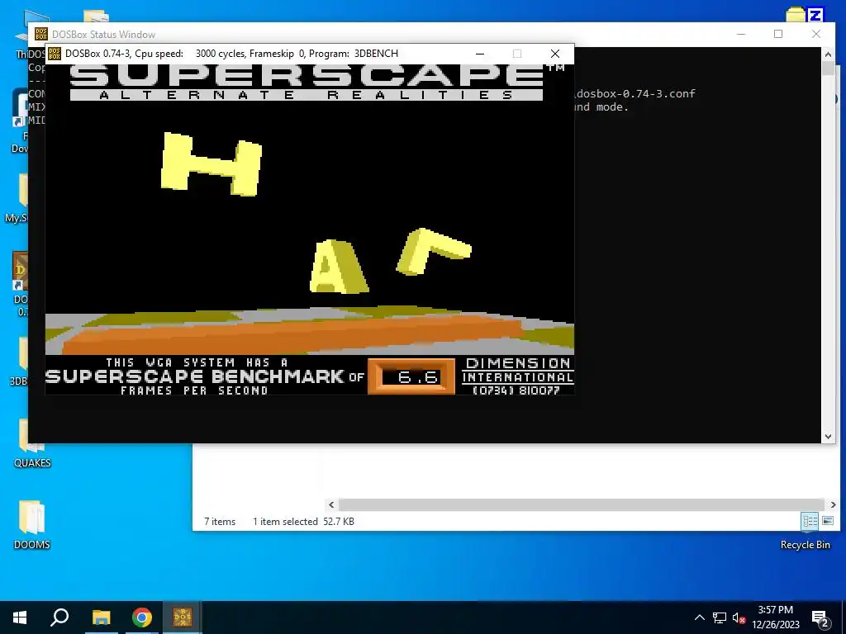The width and height of the screenshot is (846, 634).
Task: Click right arrow of Explorer horizontal scrollbar
Action: (833, 504)
